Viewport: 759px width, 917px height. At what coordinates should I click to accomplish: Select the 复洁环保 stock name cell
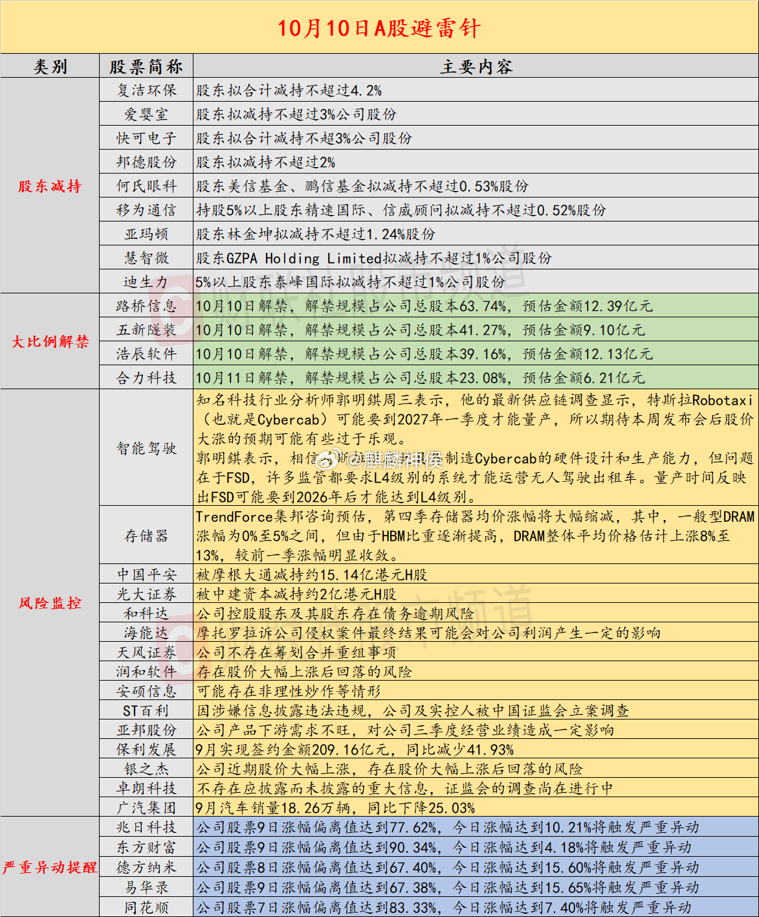[146, 90]
